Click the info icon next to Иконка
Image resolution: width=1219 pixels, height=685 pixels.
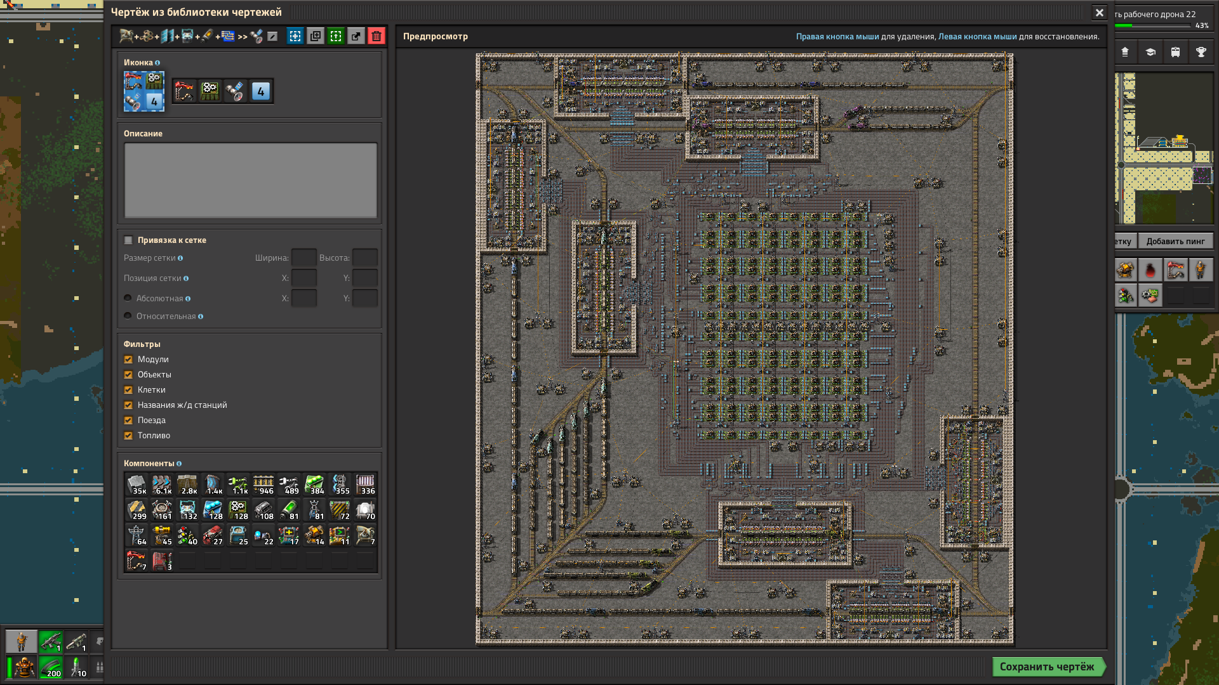(x=157, y=63)
